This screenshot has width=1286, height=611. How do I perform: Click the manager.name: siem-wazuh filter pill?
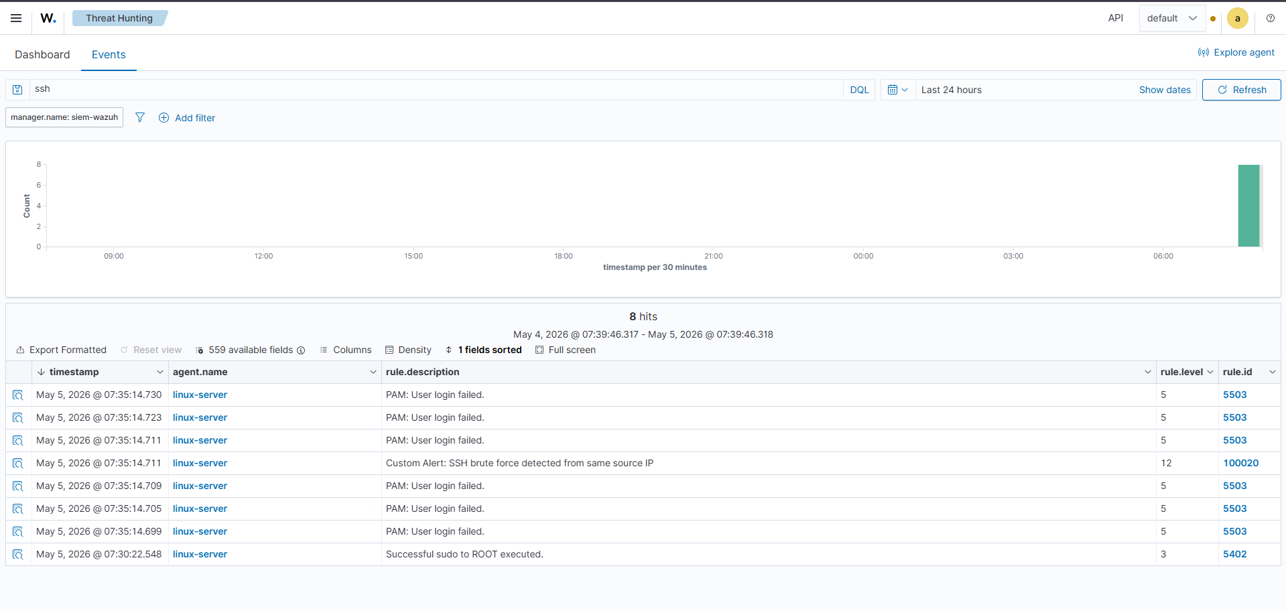(64, 117)
